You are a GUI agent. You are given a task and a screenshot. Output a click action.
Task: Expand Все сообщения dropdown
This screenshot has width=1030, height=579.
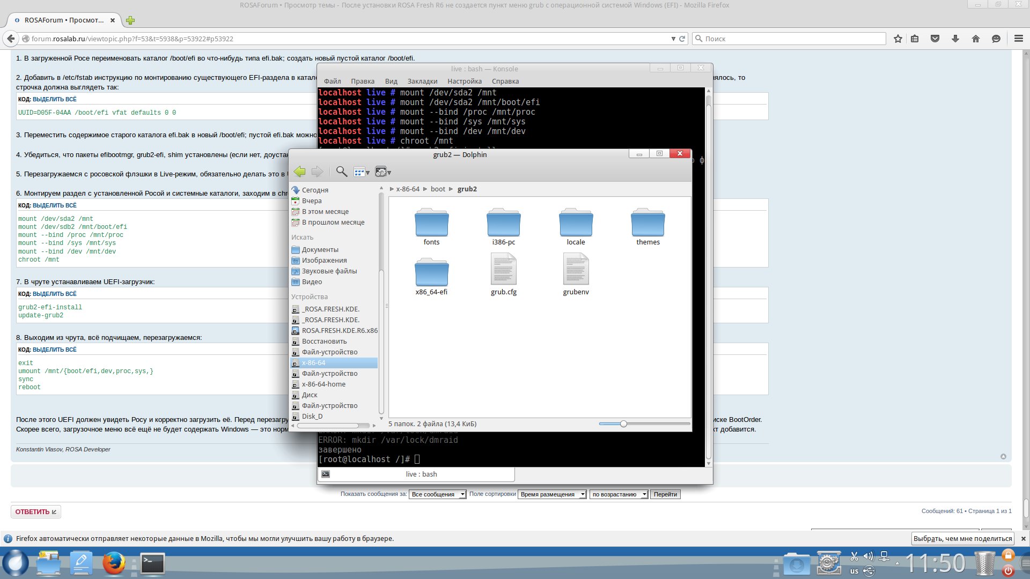coord(437,494)
